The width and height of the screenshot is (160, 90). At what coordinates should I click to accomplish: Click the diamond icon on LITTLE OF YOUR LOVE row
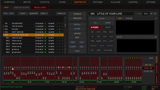(x=60, y=35)
